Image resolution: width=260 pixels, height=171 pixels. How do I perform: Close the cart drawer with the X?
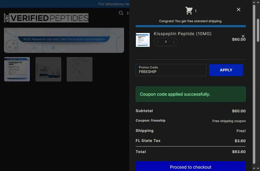tap(238, 10)
